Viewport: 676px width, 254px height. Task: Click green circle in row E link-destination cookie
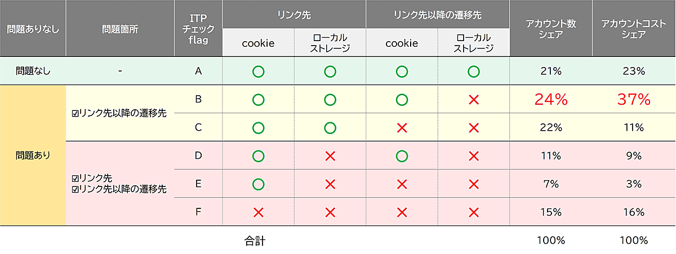pos(258,184)
